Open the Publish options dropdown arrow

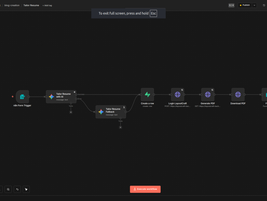click(254, 5)
